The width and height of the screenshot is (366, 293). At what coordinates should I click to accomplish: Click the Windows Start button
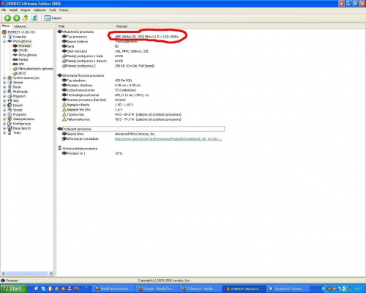point(14,289)
